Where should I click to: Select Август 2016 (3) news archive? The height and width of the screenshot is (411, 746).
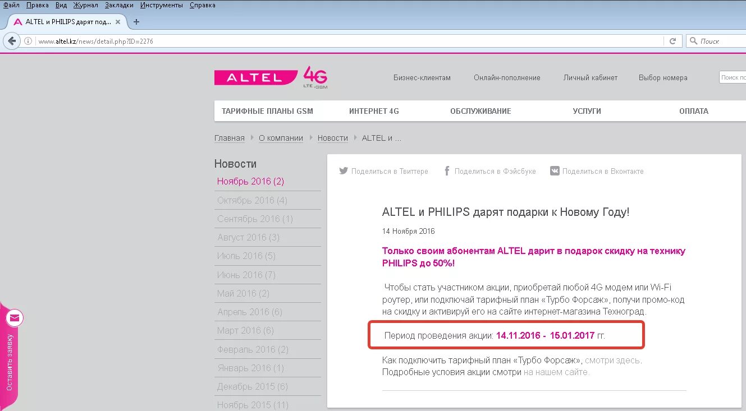click(x=248, y=237)
